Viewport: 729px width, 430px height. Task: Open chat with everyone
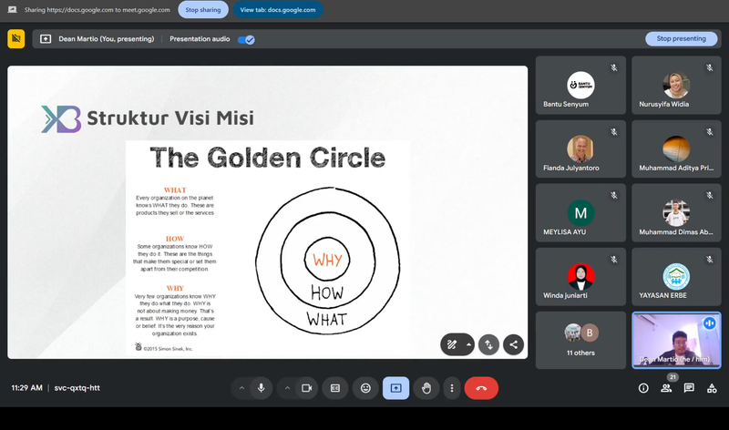click(x=689, y=388)
